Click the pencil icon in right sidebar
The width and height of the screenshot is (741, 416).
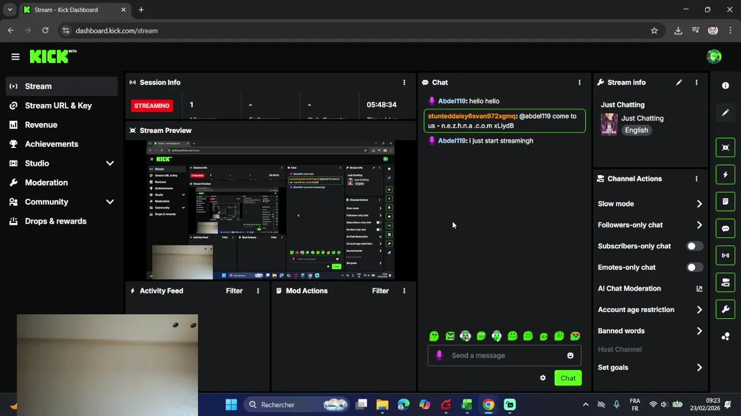[x=725, y=113]
